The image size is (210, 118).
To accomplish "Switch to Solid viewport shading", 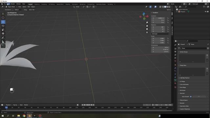I will click(165, 7).
